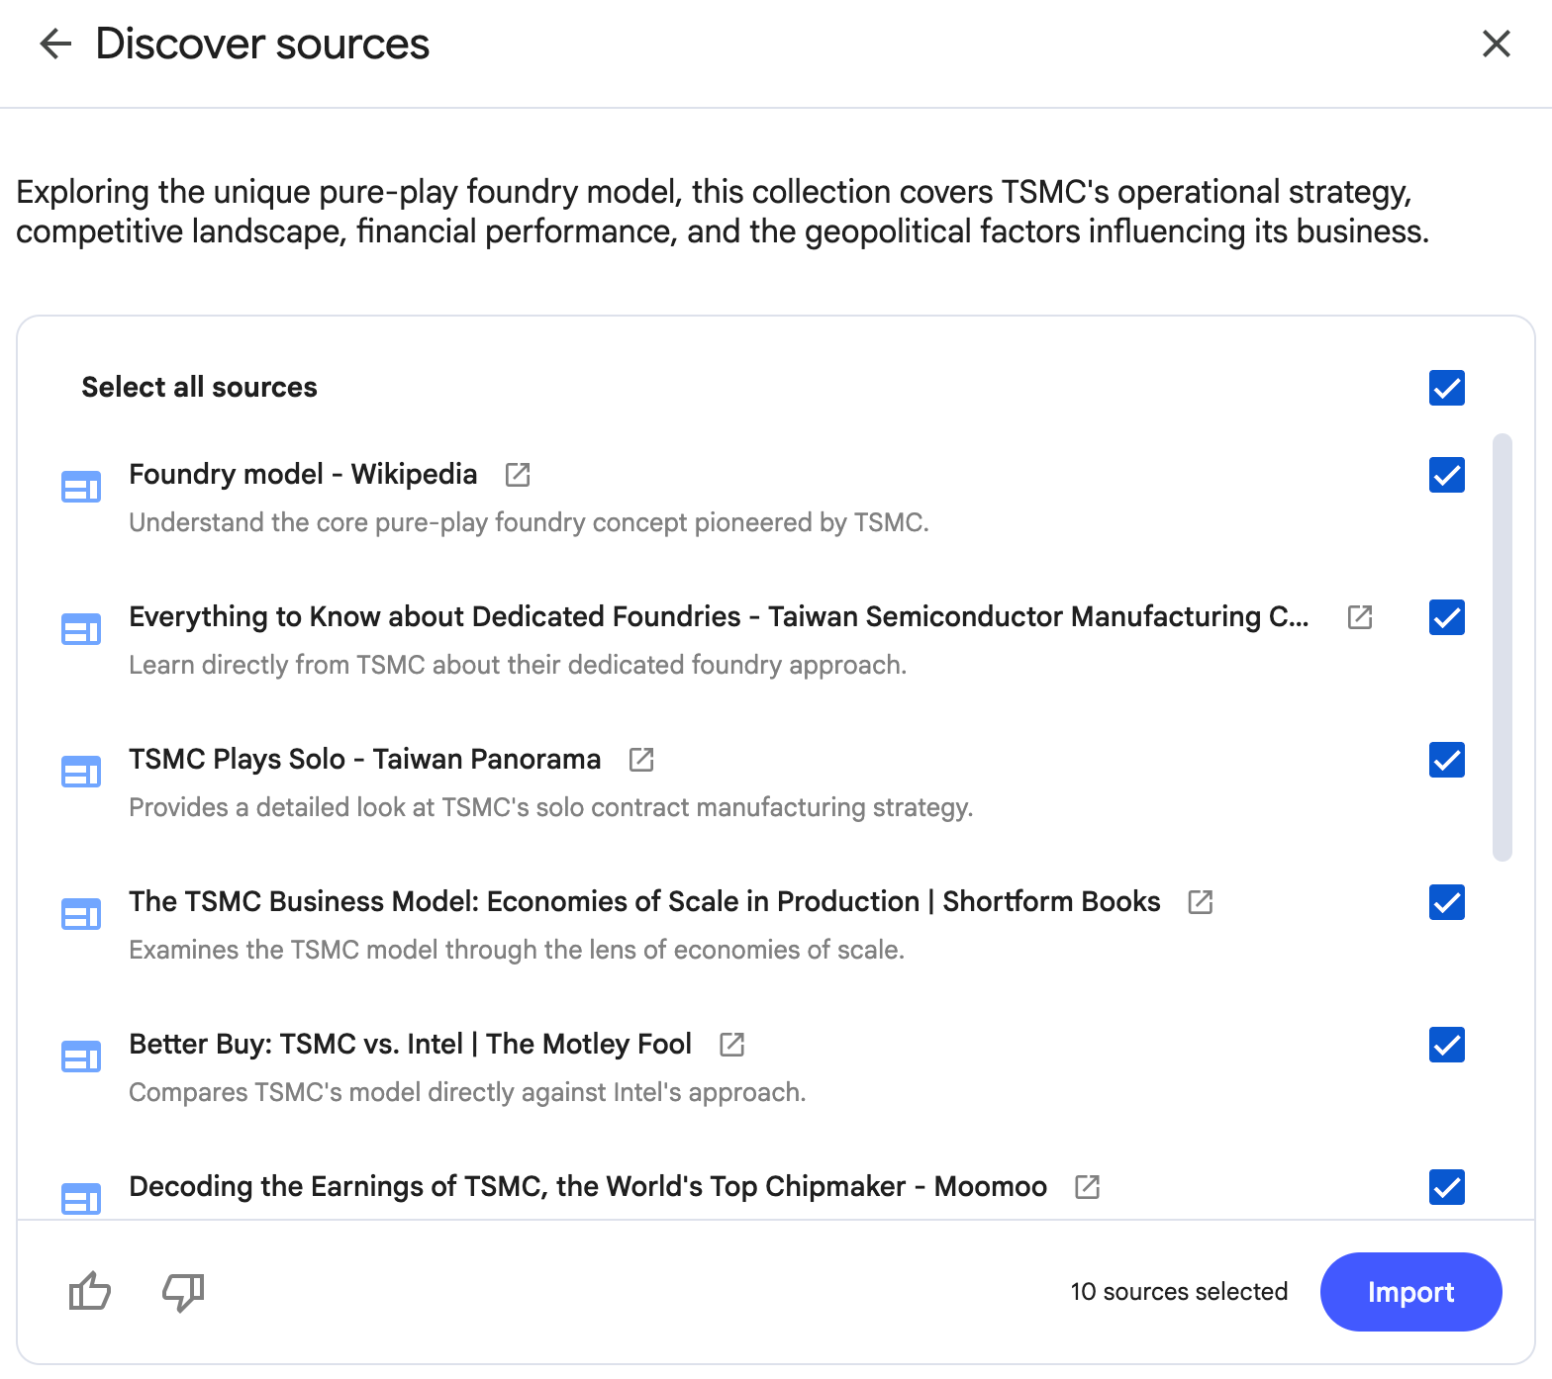
Task: Open external link icon for Motley Fool source
Action: tap(731, 1045)
